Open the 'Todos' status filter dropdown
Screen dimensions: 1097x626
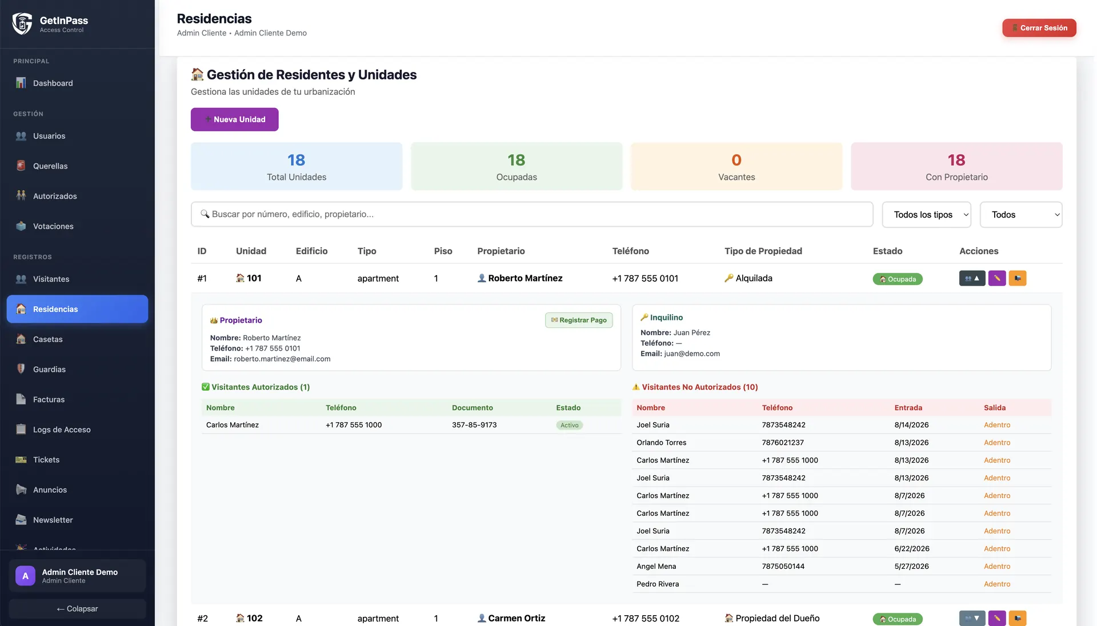tap(1021, 215)
